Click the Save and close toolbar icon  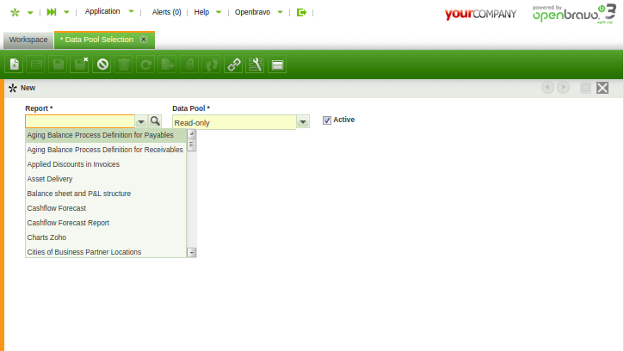tap(80, 65)
